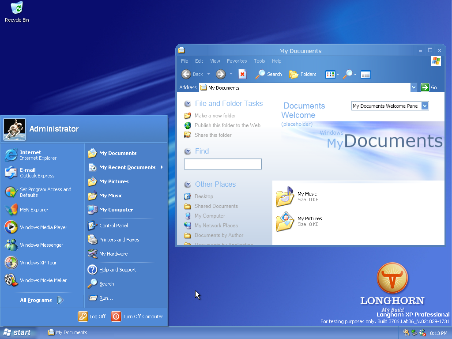Click Turn Off Computer button
Screen dimensions: 452x339
coord(137,316)
